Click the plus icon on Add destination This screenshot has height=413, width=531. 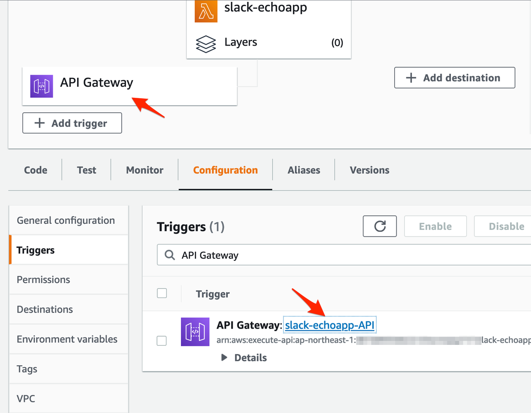click(x=411, y=78)
